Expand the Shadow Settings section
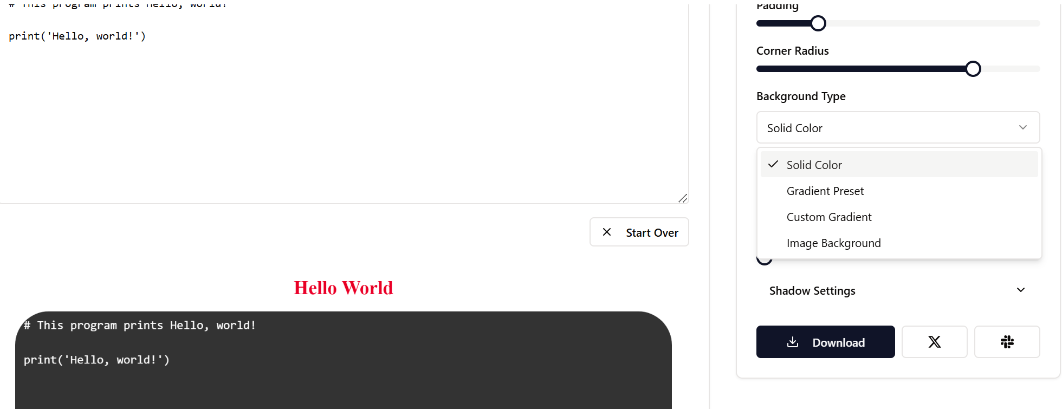Image resolution: width=1062 pixels, height=409 pixels. tap(898, 290)
